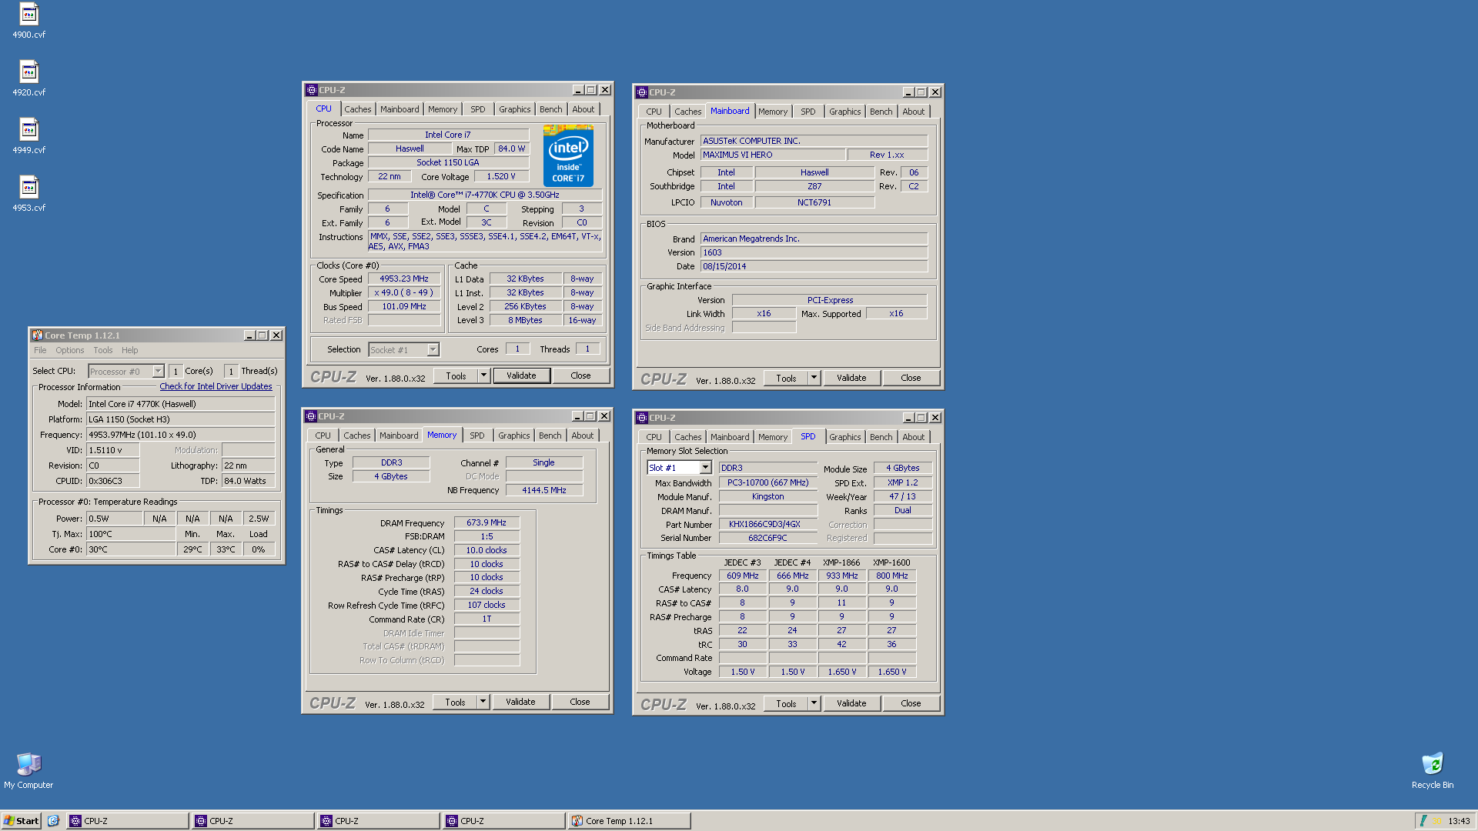Click the Tj. Max 100°C field
Screen dimensions: 1478x831
130,534
